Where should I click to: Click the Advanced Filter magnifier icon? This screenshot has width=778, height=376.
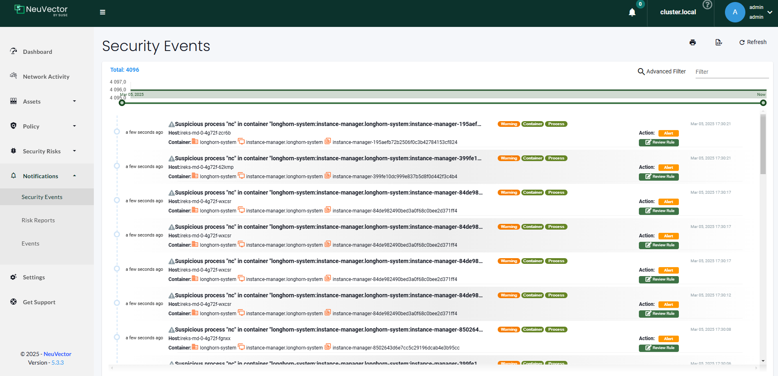click(x=641, y=72)
